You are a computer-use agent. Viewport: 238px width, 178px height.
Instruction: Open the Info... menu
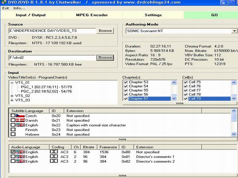click(19, 8)
